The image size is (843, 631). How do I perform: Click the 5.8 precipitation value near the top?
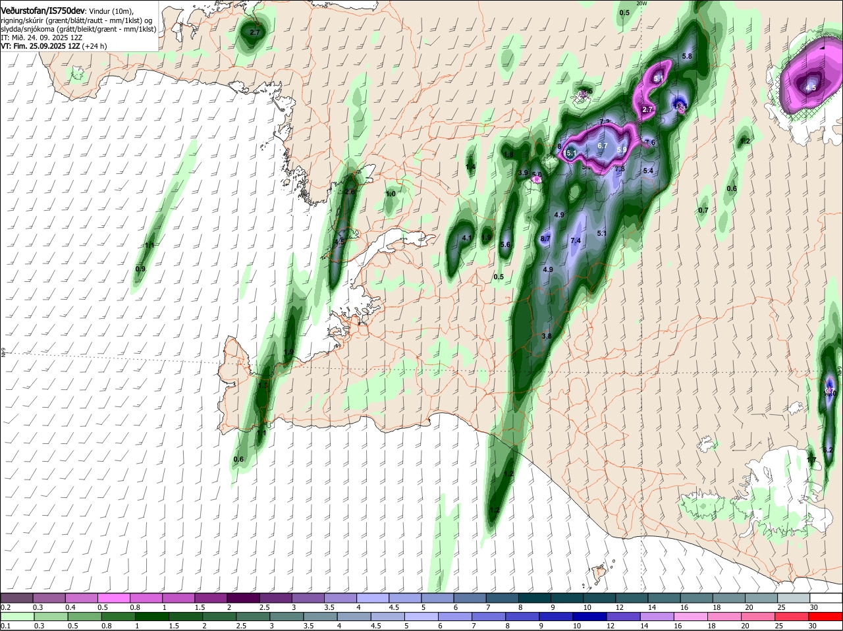687,56
